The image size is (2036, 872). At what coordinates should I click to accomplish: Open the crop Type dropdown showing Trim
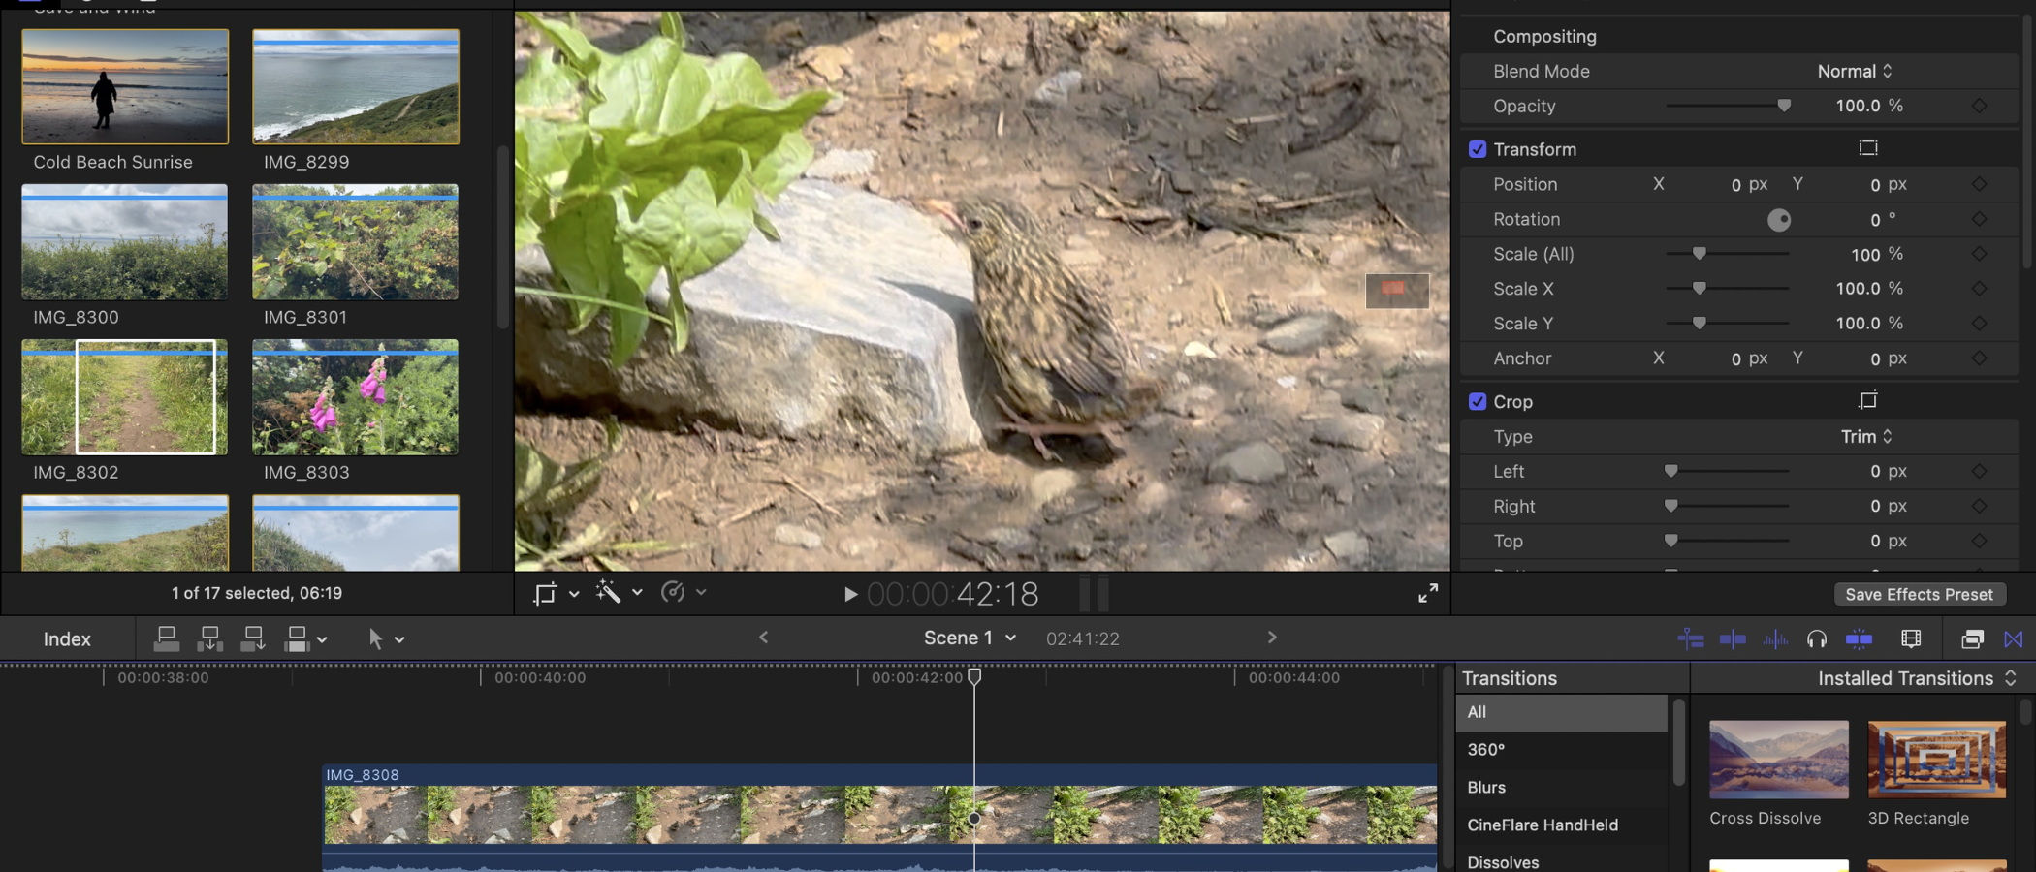pos(1863,436)
